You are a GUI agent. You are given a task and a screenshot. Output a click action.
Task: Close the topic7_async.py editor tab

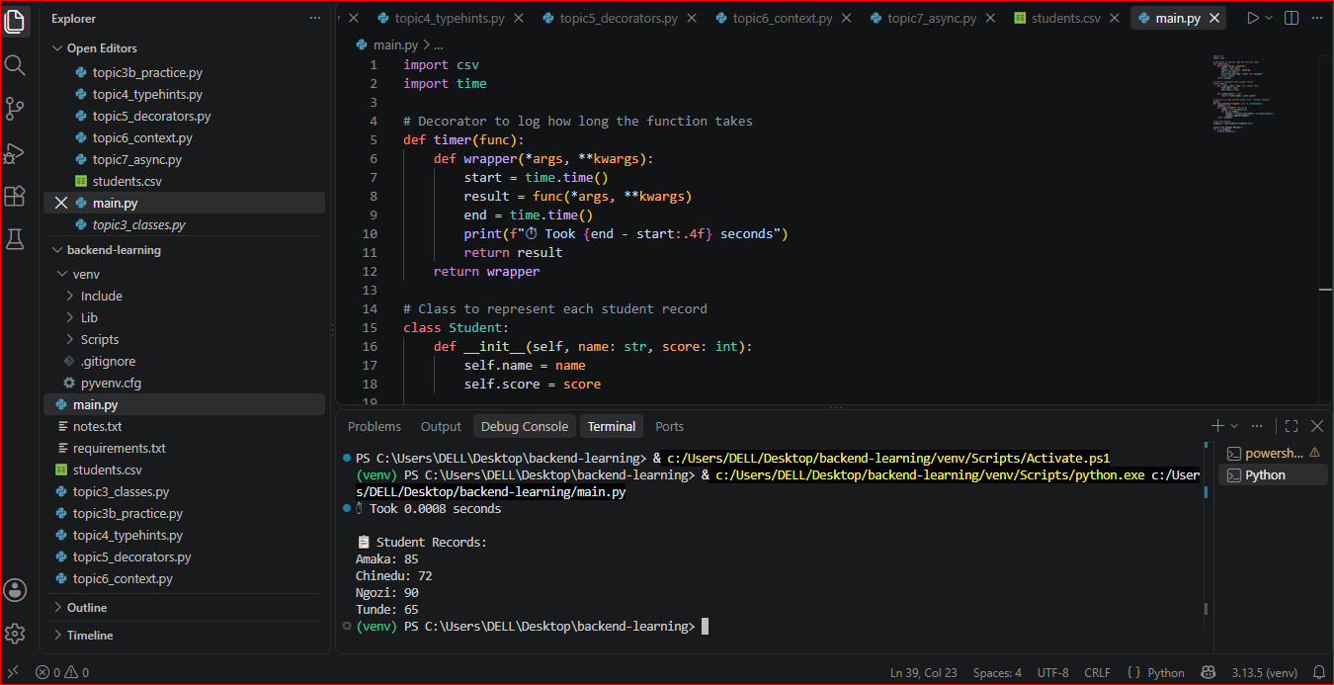(991, 18)
